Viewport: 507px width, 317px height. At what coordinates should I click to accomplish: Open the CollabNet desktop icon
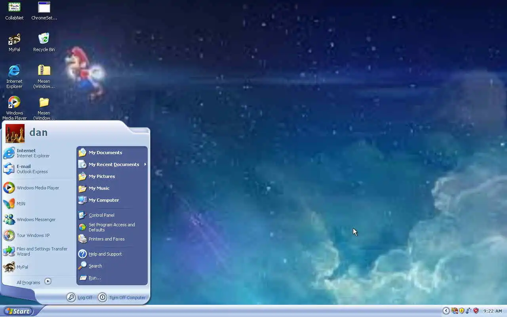14,11
